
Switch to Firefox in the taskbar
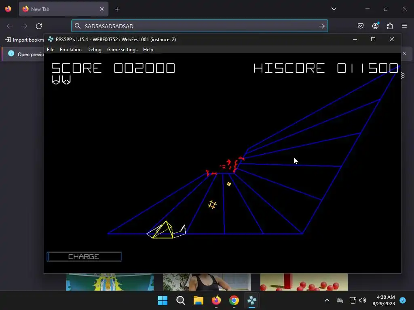(x=216, y=300)
